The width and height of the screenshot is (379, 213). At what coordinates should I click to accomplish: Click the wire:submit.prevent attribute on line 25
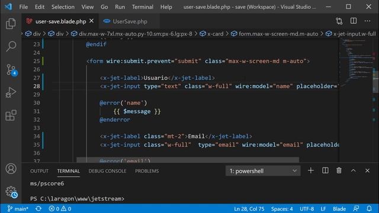(139, 61)
